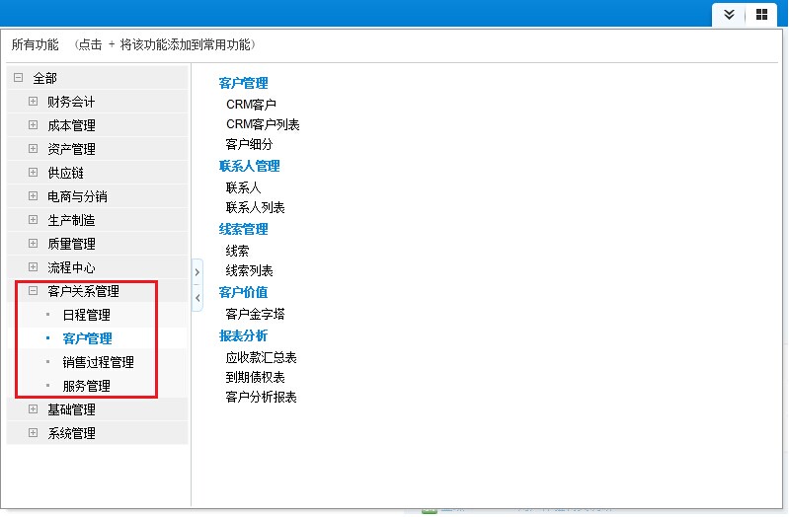Open the 客户金字塔 function
This screenshot has height=517, width=789.
click(x=255, y=314)
